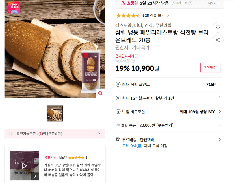Click the help icon beside 8,500개 구매

point(190,3)
